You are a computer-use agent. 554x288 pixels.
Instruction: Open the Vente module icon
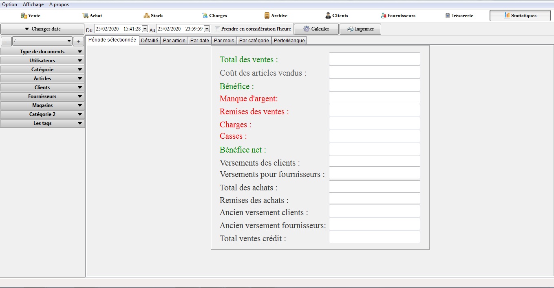coord(24,15)
